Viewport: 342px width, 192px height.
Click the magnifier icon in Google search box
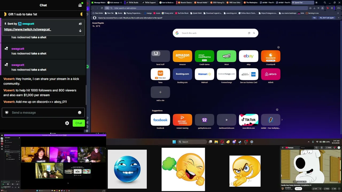pyautogui.click(x=254, y=33)
